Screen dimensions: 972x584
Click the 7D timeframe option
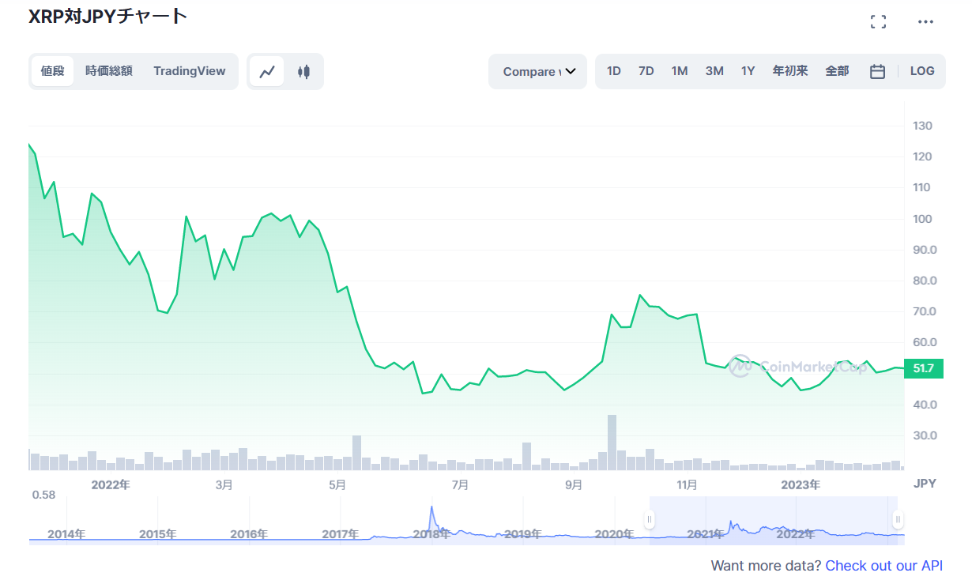coord(646,70)
